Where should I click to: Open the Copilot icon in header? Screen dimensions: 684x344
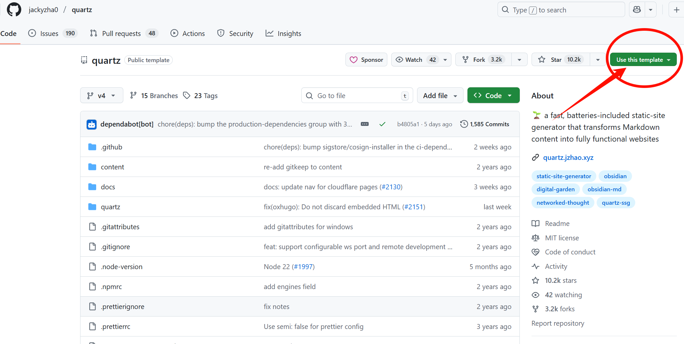[637, 10]
